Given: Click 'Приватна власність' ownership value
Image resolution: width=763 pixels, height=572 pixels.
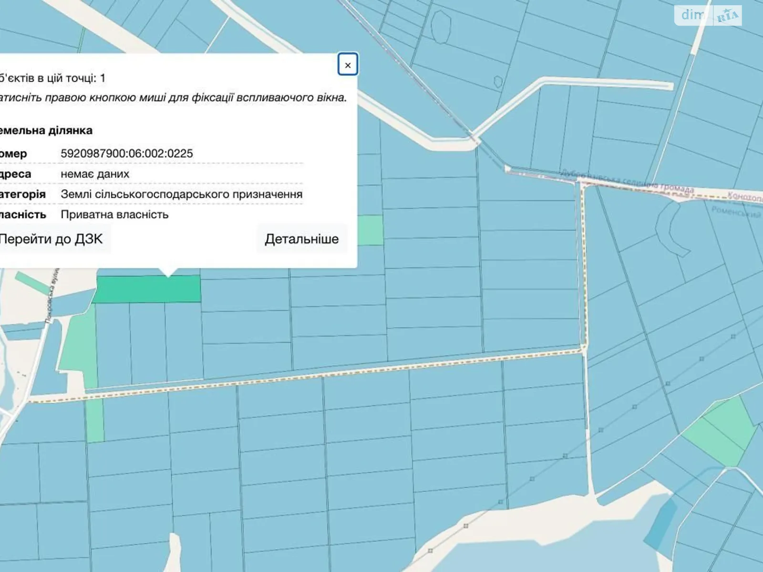Looking at the screenshot, I should point(114,214).
